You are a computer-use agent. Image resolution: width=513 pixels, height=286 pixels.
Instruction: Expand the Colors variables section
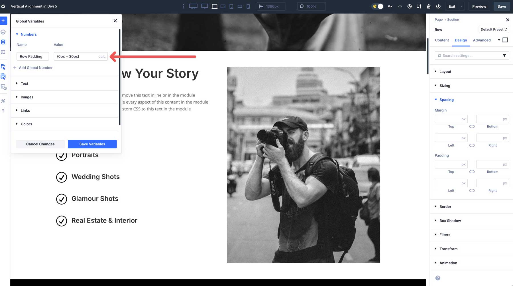click(27, 124)
